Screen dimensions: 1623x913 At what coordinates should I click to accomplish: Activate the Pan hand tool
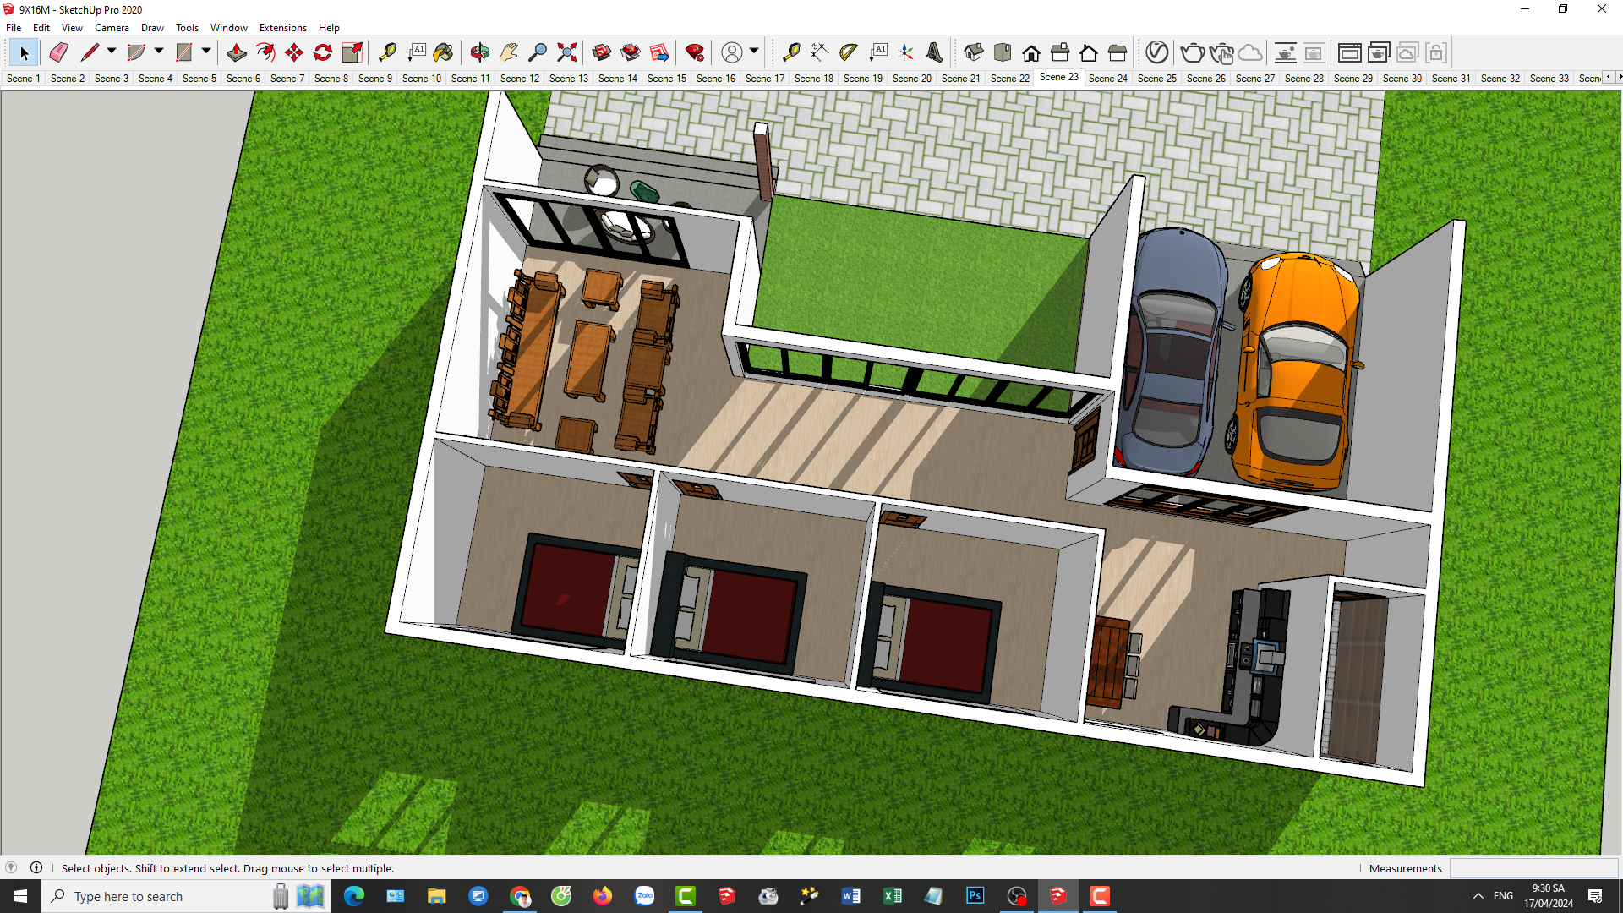[509, 52]
